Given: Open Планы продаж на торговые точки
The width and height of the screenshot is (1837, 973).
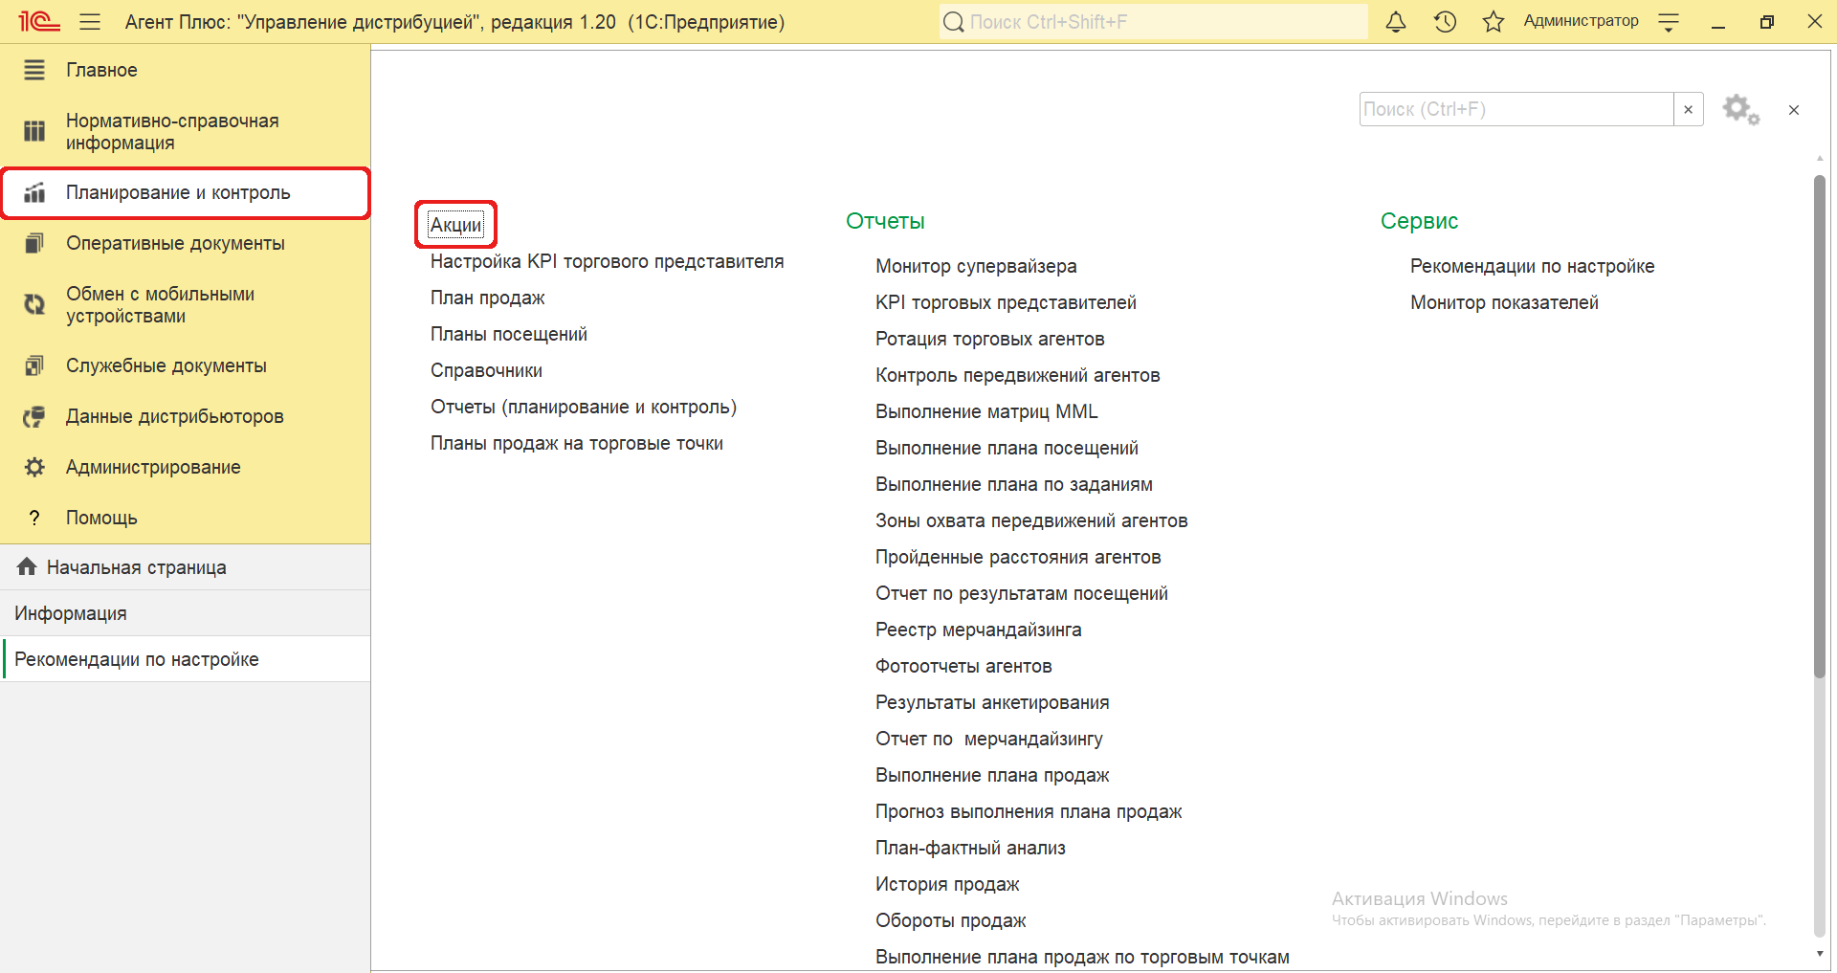Looking at the screenshot, I should tap(577, 443).
